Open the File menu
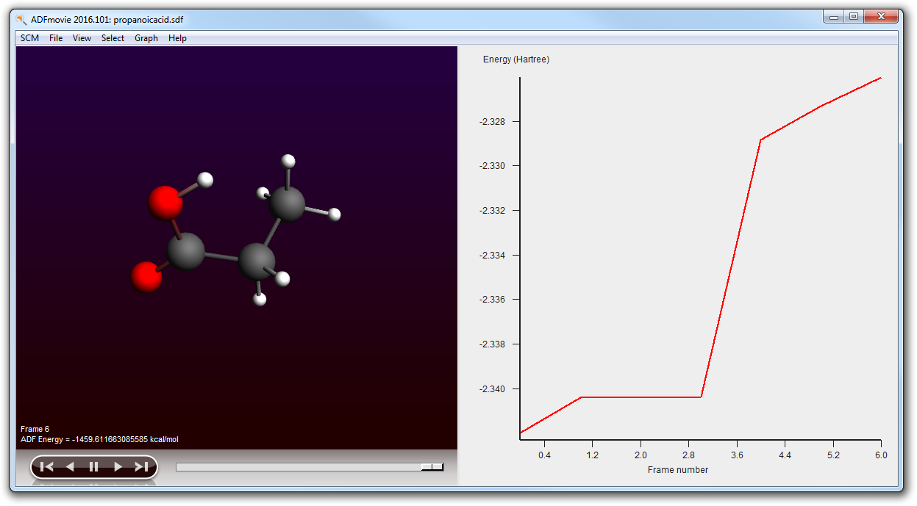917x506 pixels. pyautogui.click(x=56, y=38)
